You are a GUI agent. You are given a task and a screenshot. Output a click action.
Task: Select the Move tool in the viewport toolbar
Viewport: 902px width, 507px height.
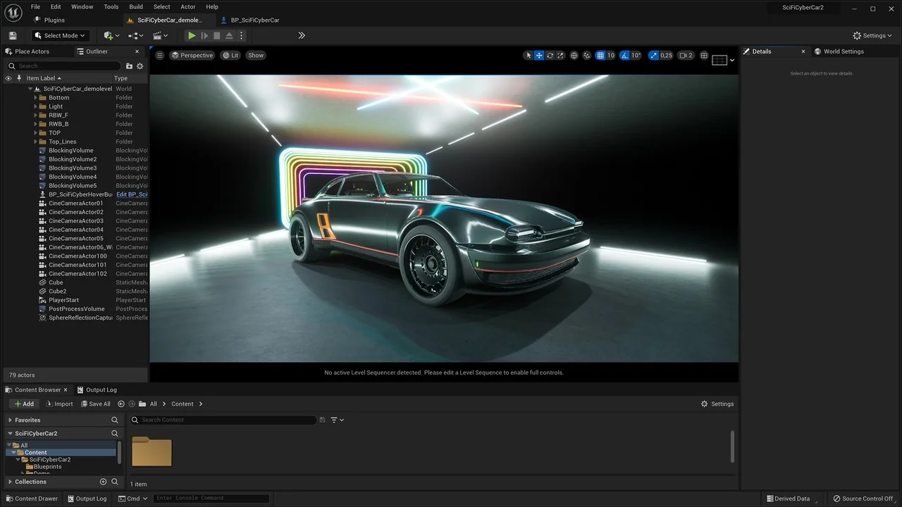point(539,55)
